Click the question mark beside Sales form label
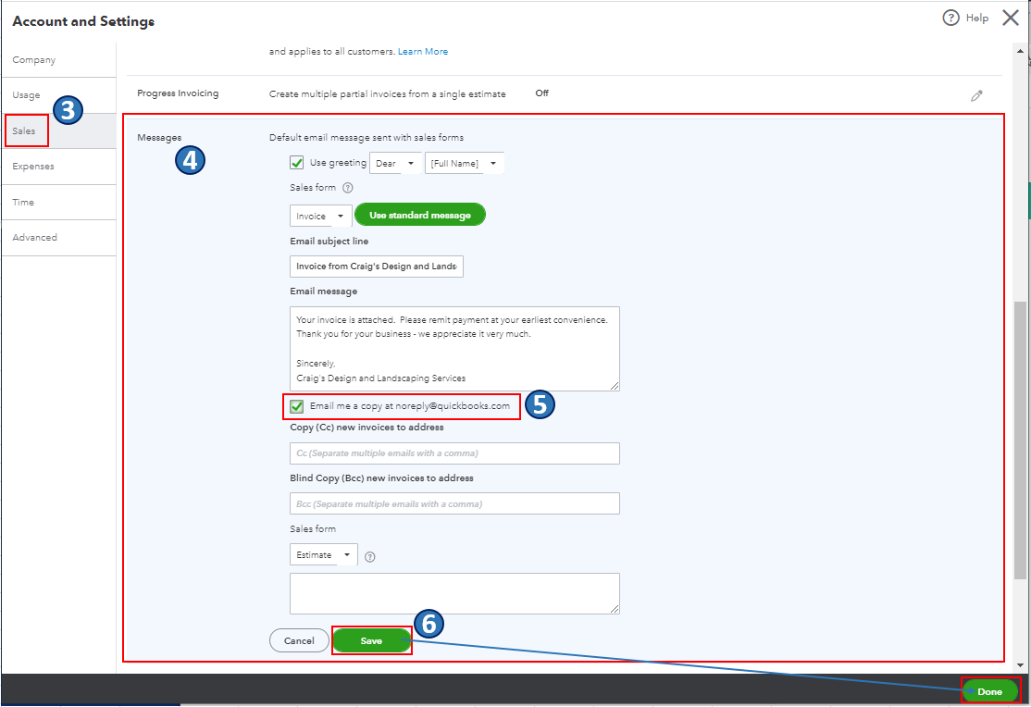1031x707 pixels. [346, 188]
